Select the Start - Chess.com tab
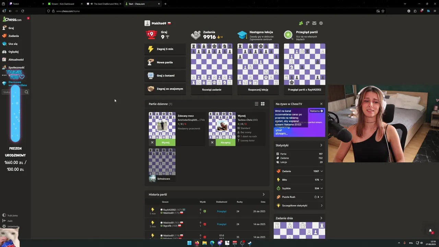The image size is (439, 247). (x=142, y=4)
